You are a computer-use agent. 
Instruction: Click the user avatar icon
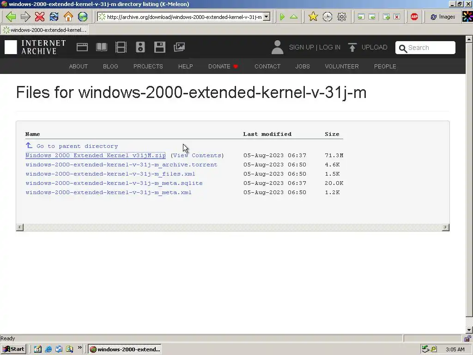coord(277,48)
